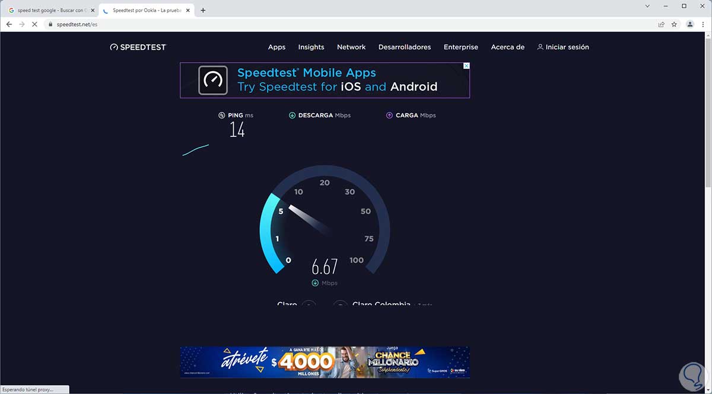712x394 pixels.
Task: Open the Desarrolladores menu item
Action: click(405, 47)
